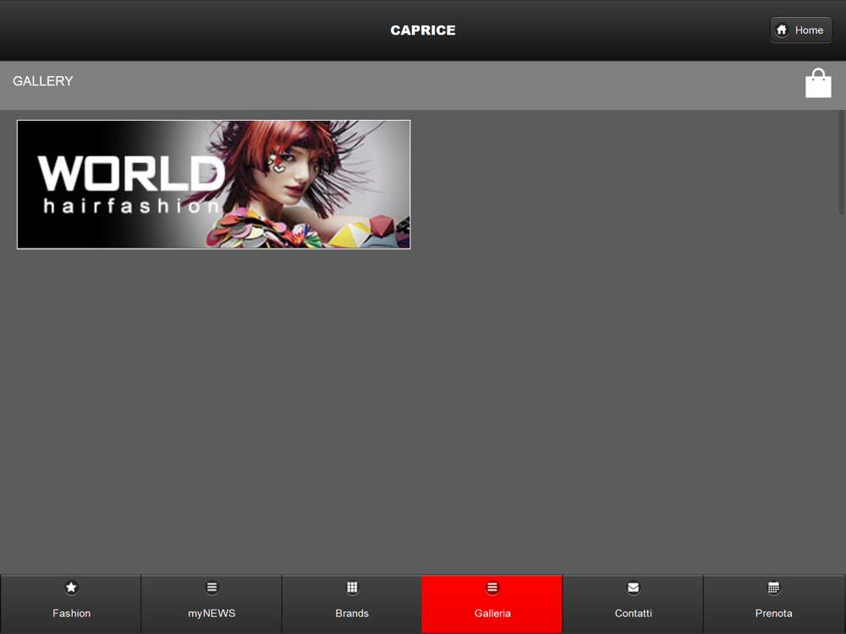This screenshot has height=634, width=846.
Task: Click the GALLERY heading text
Action: pyautogui.click(x=43, y=81)
